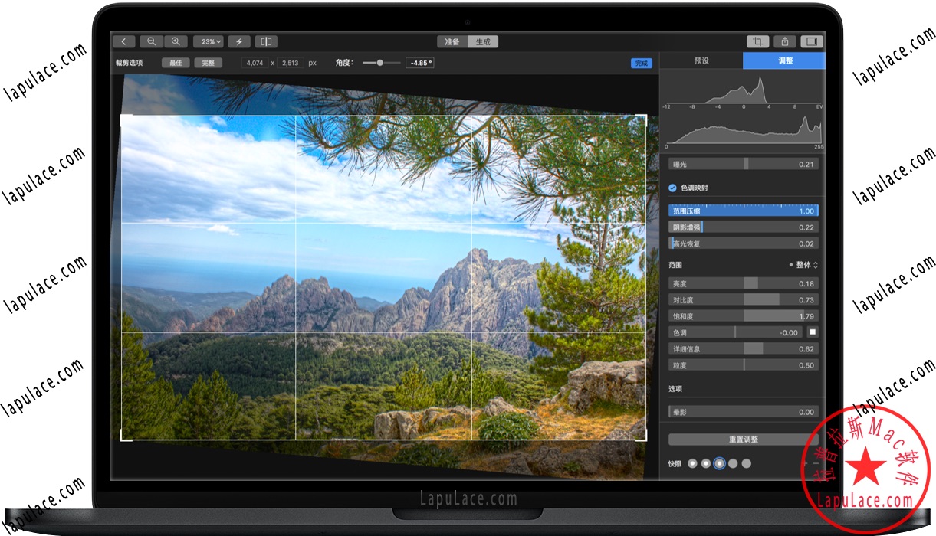Click the lightning quick-enhance icon
Viewport: 936px width, 536px height.
pyautogui.click(x=238, y=41)
